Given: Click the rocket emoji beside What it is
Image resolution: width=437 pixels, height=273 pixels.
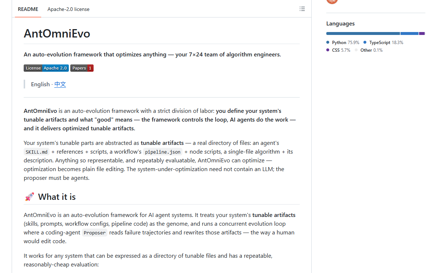Looking at the screenshot, I should pyautogui.click(x=29, y=197).
